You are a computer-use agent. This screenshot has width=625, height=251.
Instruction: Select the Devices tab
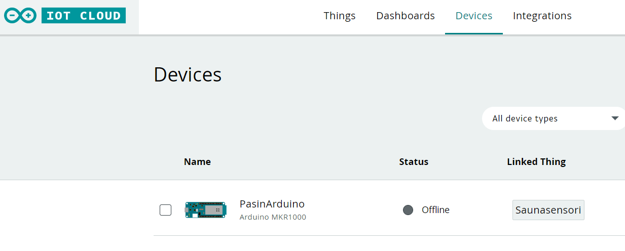pyautogui.click(x=474, y=16)
